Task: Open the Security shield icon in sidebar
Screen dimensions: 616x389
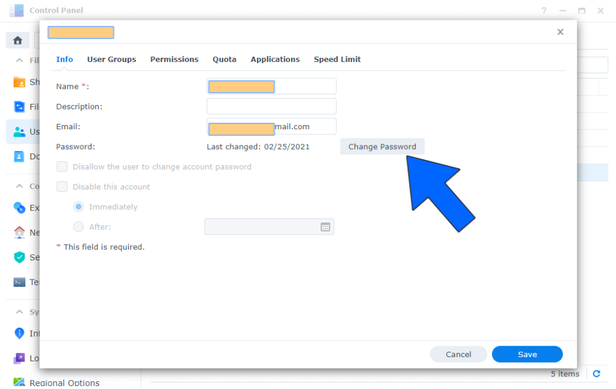Action: [x=19, y=257]
